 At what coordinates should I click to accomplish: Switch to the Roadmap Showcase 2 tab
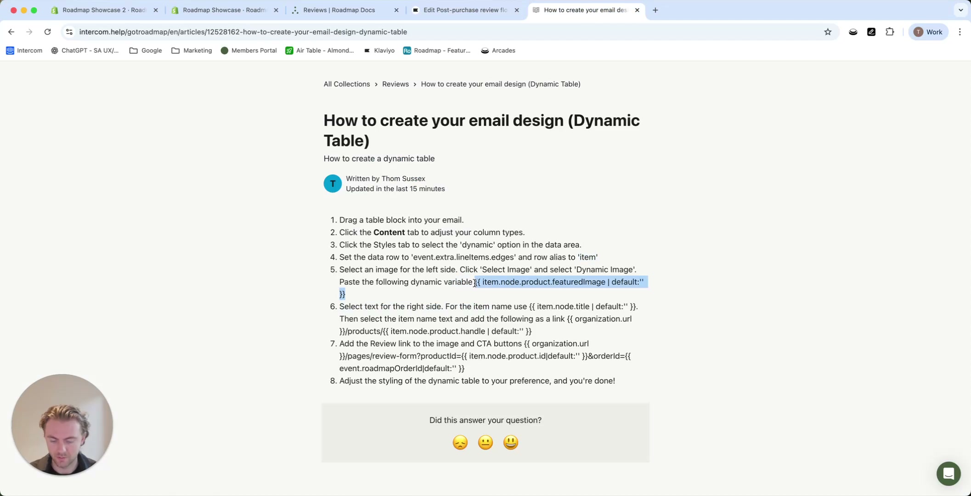point(101,10)
